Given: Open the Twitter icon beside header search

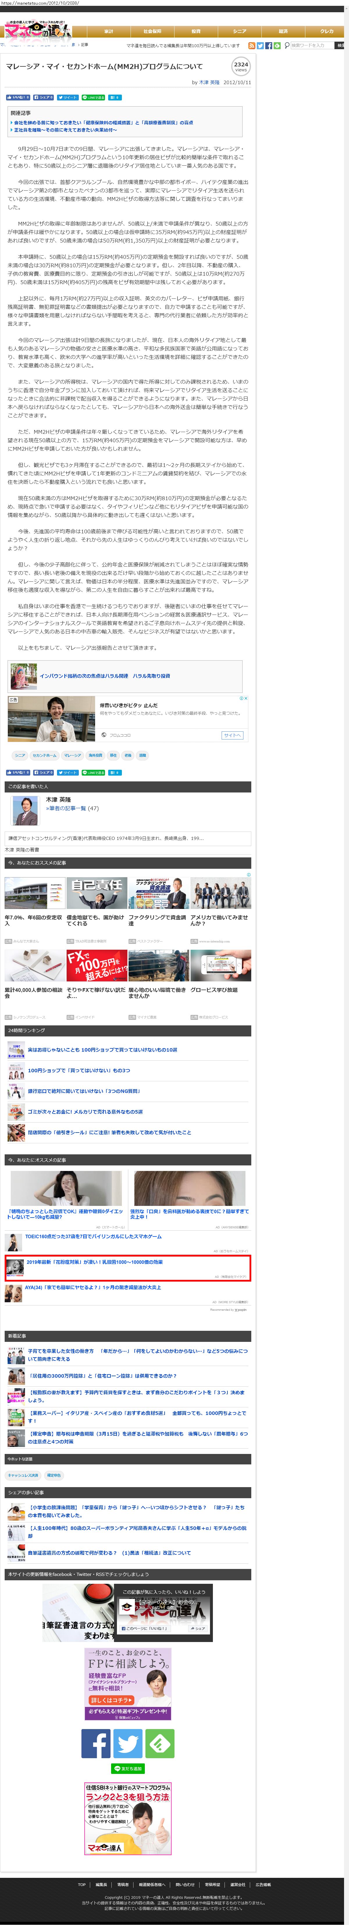Looking at the screenshot, I should 260,46.
